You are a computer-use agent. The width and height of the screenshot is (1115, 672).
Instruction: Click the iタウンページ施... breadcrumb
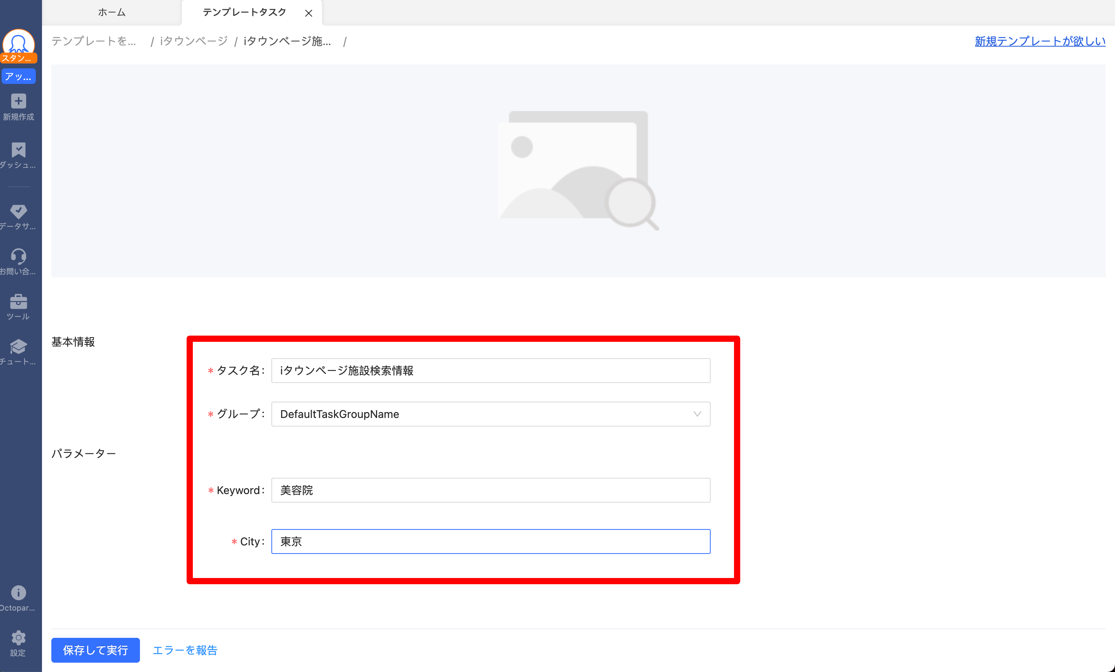click(x=287, y=41)
